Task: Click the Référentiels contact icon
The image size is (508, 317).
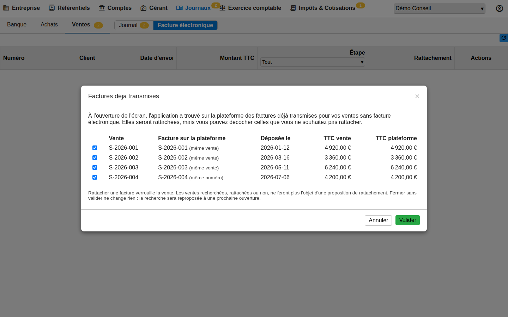Action: 52,8
